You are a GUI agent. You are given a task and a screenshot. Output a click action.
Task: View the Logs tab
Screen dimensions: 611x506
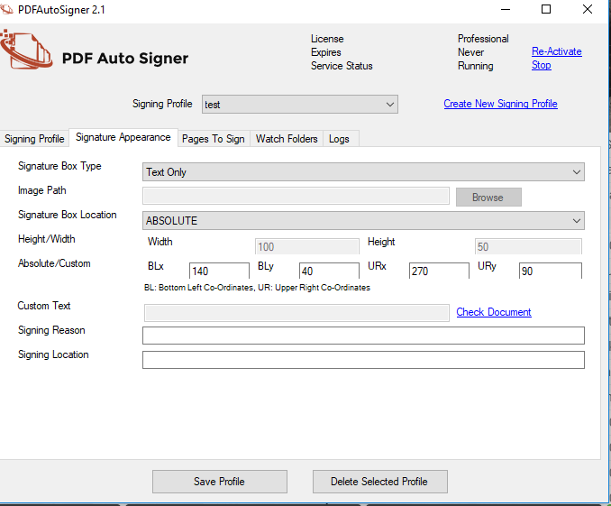click(x=339, y=139)
